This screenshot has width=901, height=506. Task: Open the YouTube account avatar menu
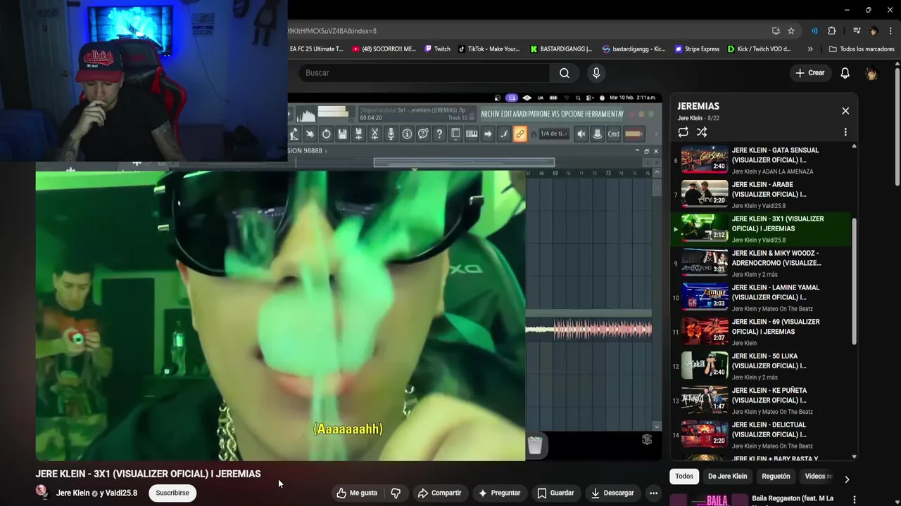(871, 73)
